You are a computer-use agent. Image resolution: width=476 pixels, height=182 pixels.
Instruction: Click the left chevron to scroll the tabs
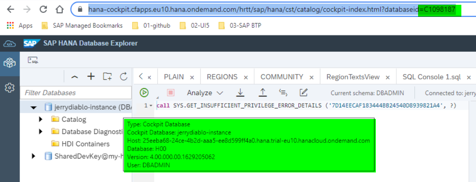tap(141, 77)
